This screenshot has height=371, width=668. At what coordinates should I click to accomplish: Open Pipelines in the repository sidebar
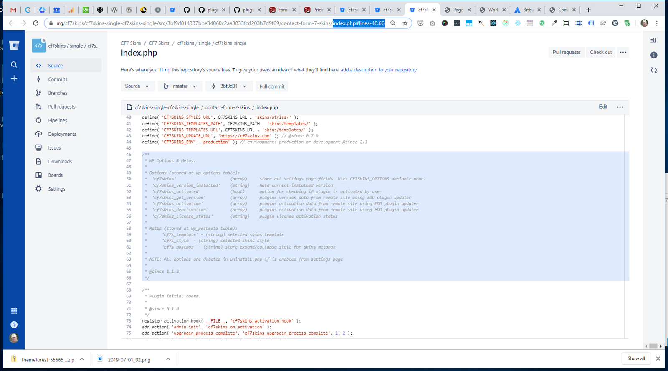(58, 120)
